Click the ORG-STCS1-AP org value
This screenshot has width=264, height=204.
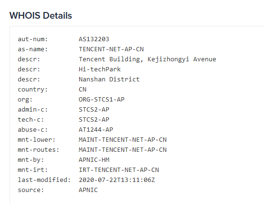tap(102, 100)
